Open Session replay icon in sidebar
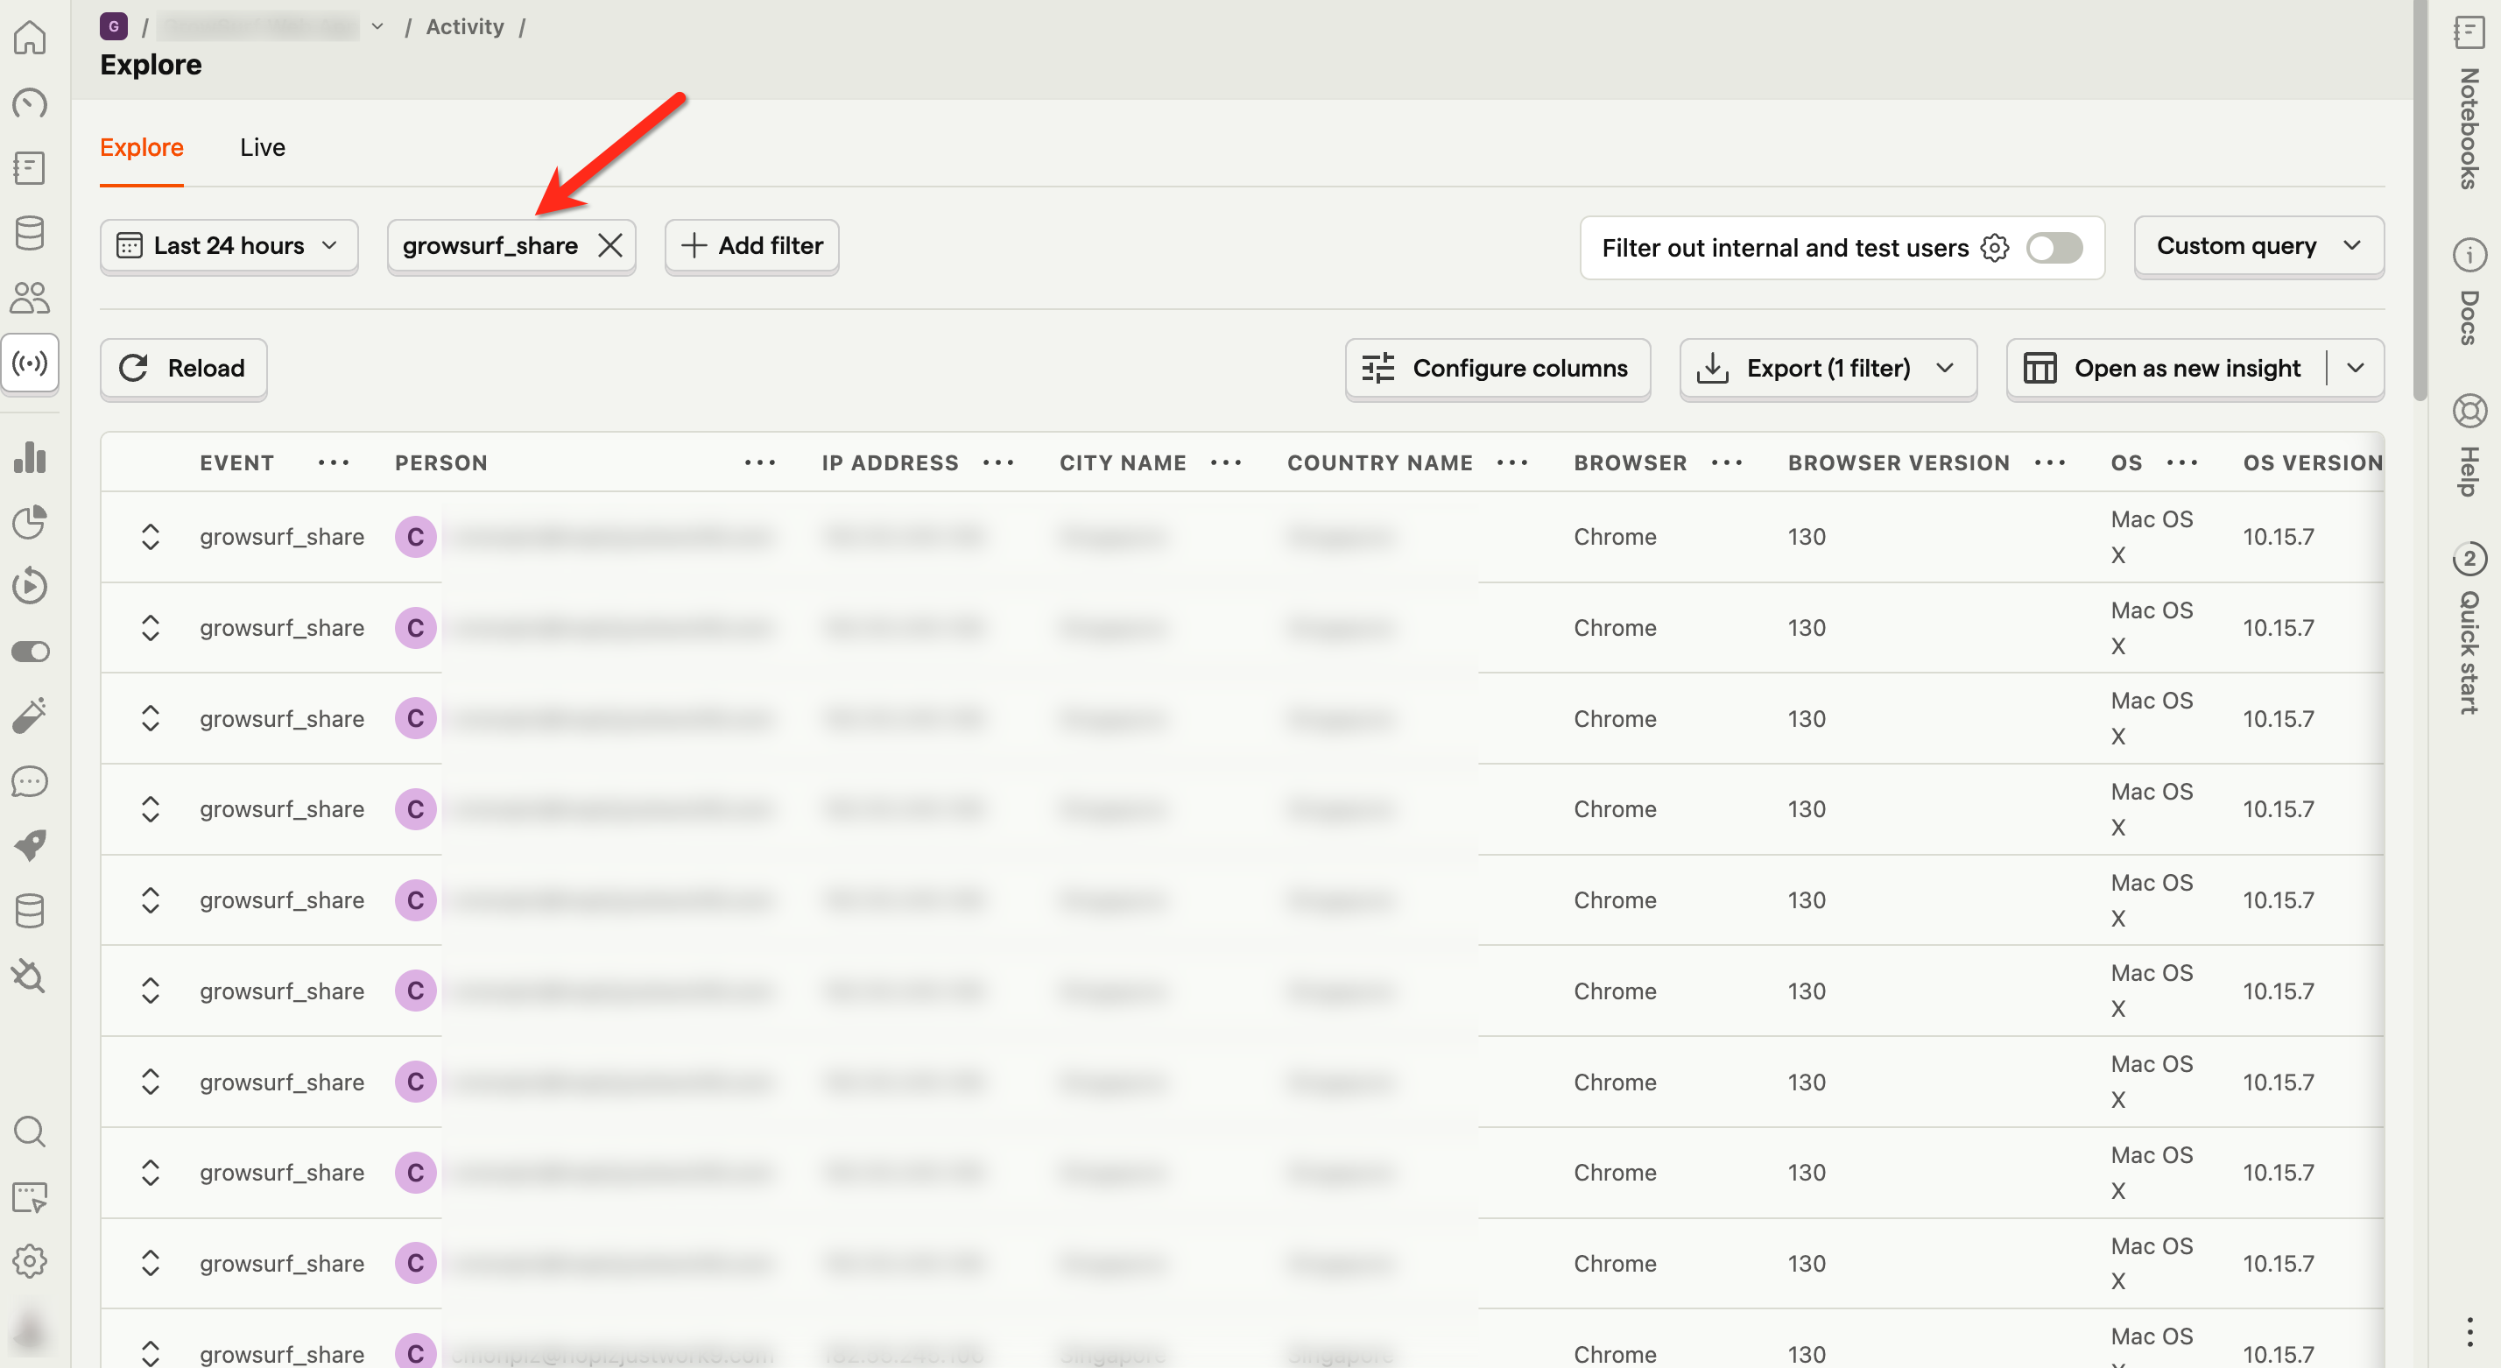This screenshot has width=2501, height=1368. (x=29, y=587)
